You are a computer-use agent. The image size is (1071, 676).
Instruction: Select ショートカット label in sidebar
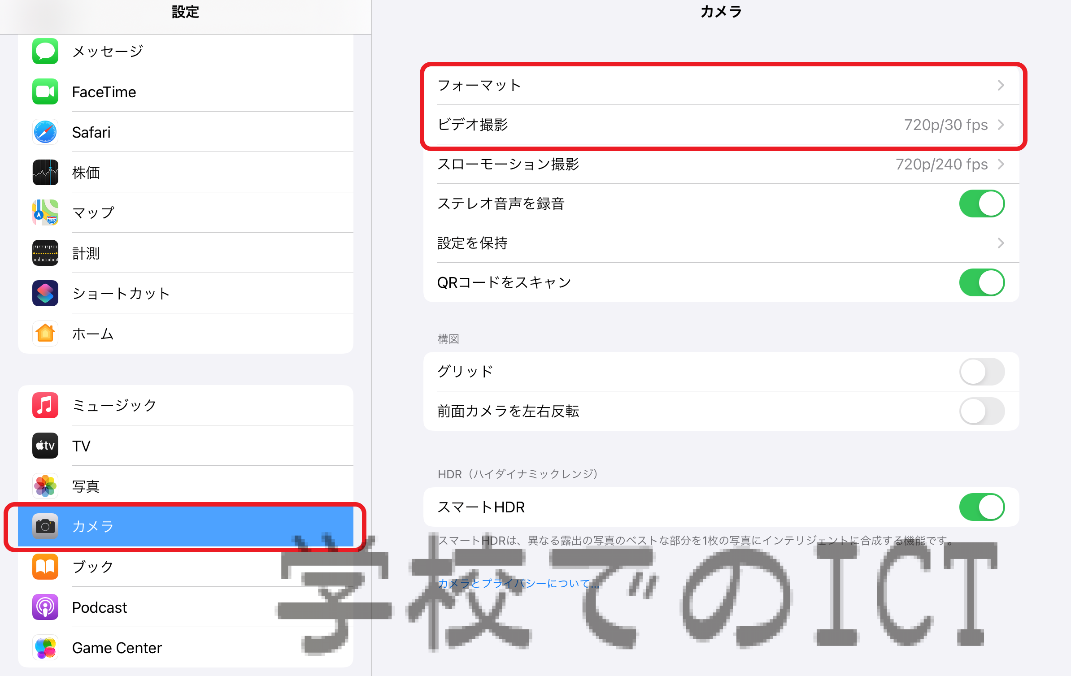click(121, 294)
